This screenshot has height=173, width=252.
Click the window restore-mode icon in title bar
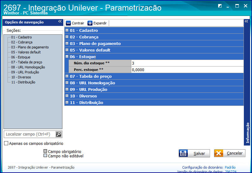(220, 6)
